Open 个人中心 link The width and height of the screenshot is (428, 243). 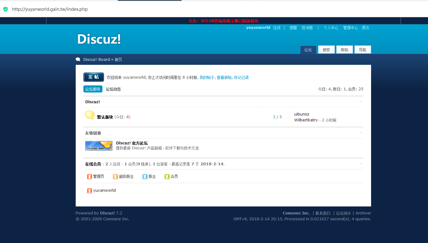click(x=331, y=28)
